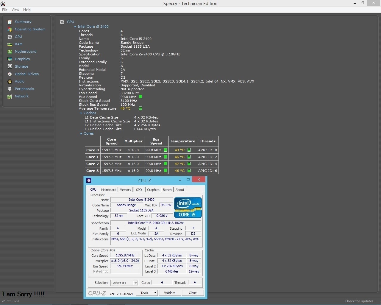
Task: Click the green graph indicator beside Bus Speed 99.8 MHz
Action: coord(140,97)
